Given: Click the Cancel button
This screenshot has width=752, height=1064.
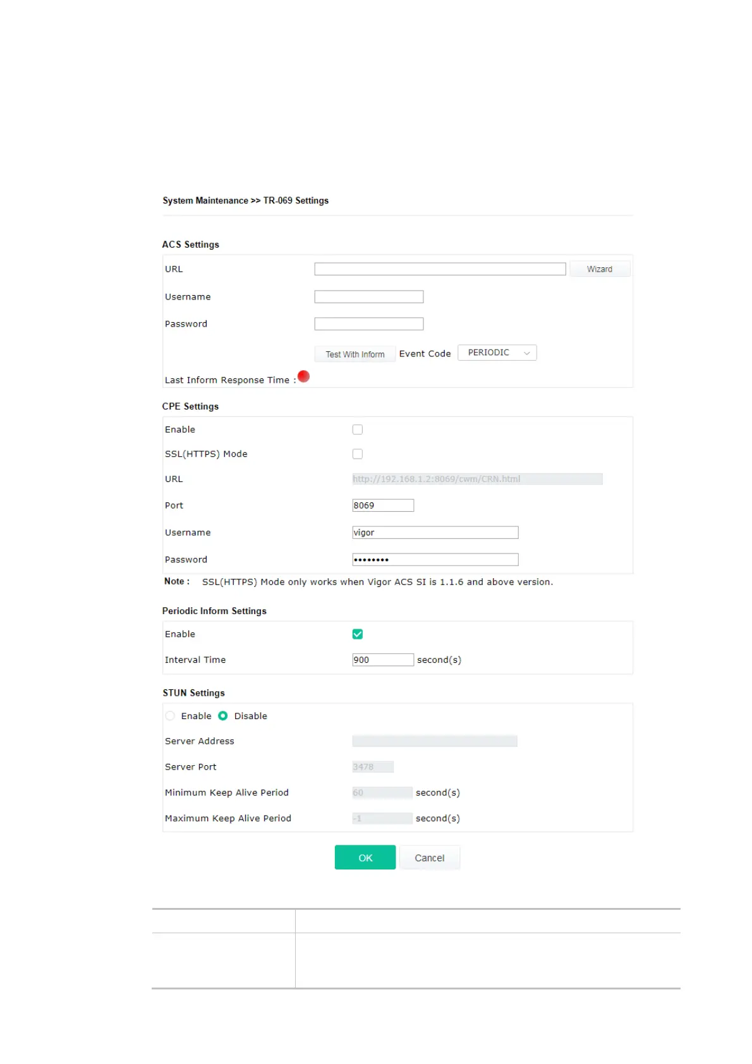Looking at the screenshot, I should pos(430,858).
